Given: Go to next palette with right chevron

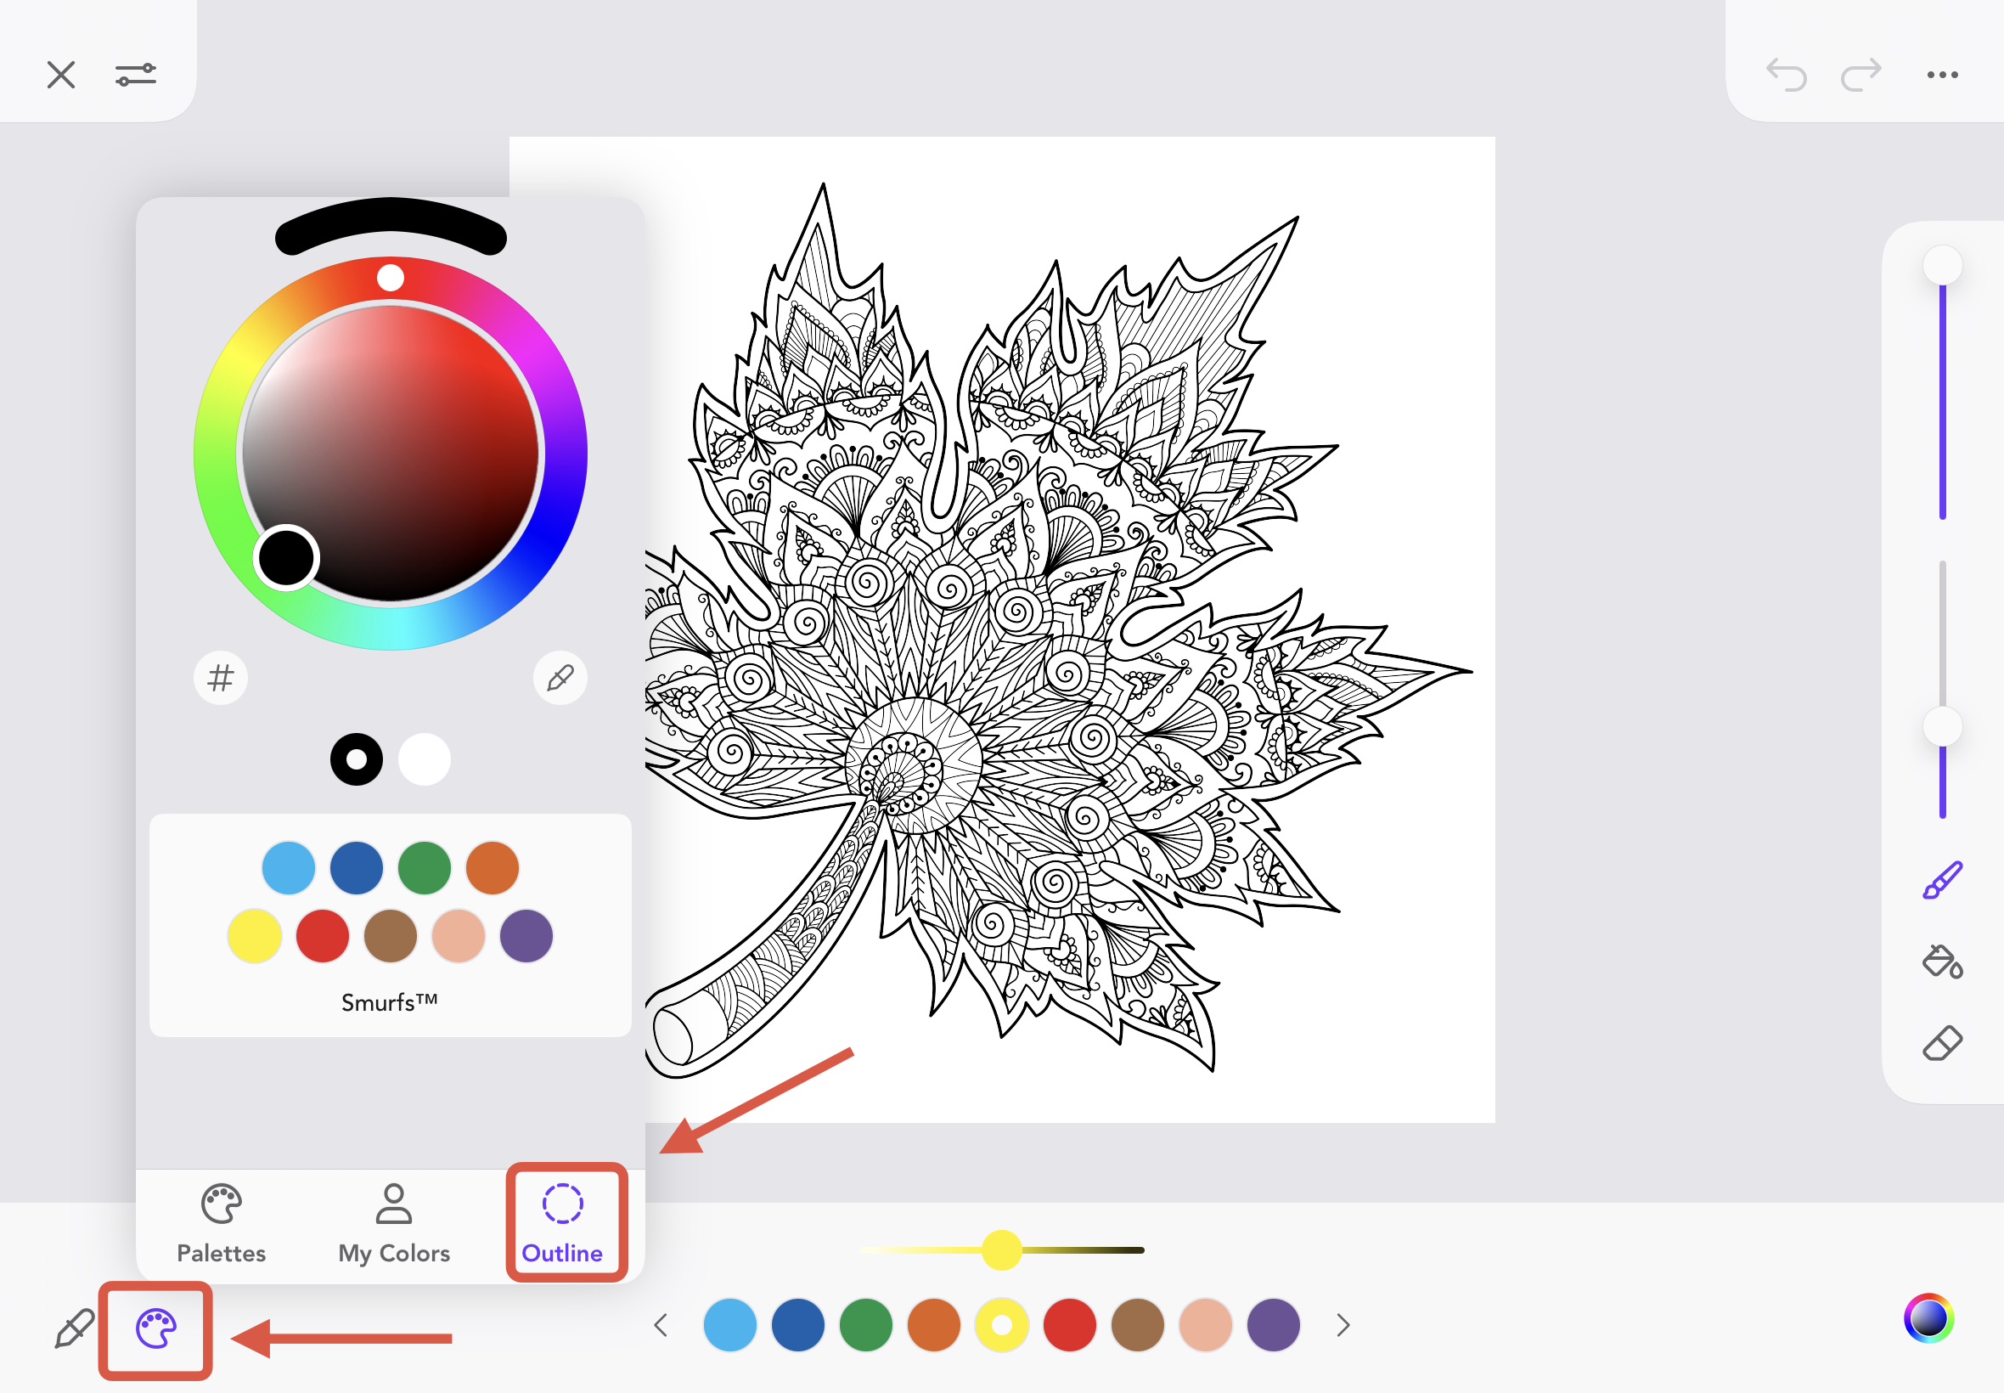Looking at the screenshot, I should pyautogui.click(x=1343, y=1325).
